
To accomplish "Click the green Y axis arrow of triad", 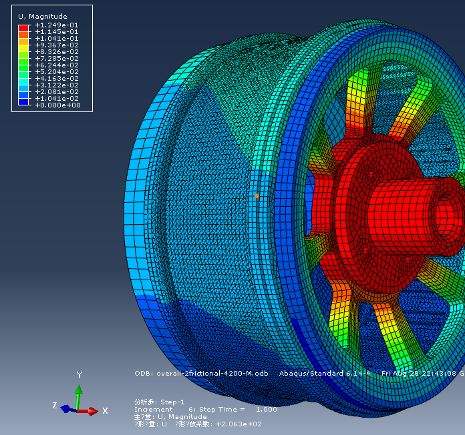I will 79,394.
